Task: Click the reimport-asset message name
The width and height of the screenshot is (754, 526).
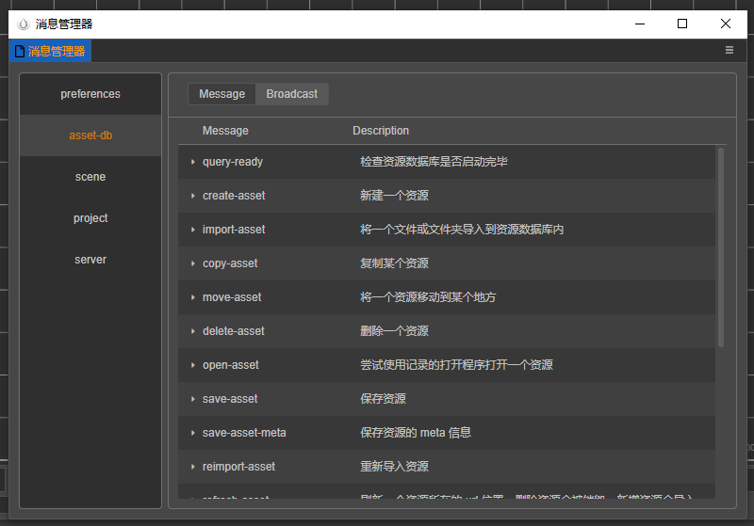Action: pos(238,467)
